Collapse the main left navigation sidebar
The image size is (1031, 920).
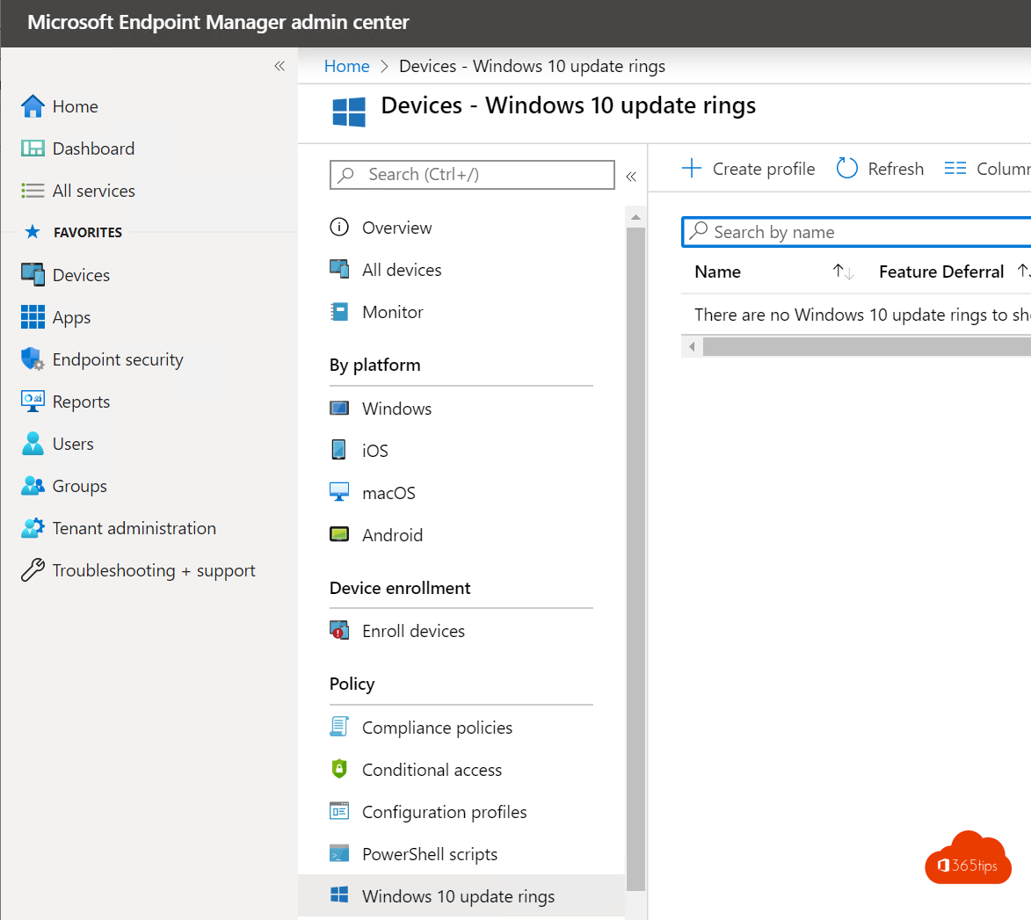[280, 66]
